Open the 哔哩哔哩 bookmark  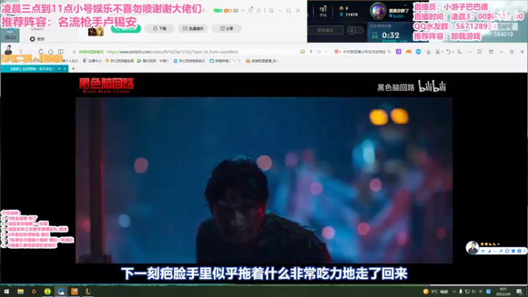(x=224, y=61)
